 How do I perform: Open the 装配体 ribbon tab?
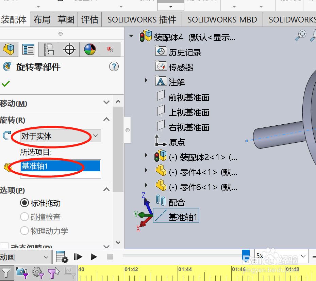point(14,19)
